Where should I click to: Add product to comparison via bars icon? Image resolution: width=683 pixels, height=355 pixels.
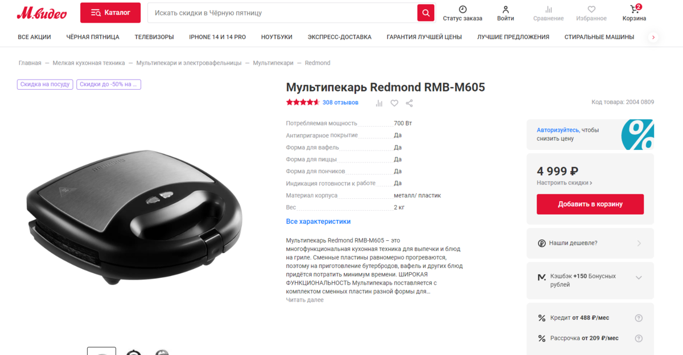click(379, 103)
